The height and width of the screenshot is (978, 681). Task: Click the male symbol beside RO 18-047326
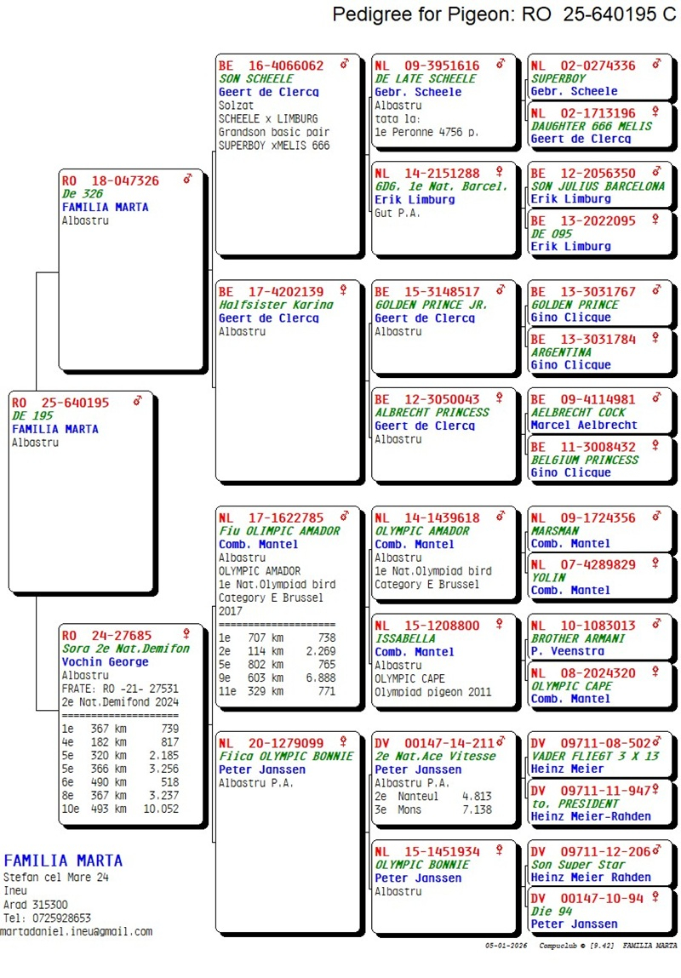(x=187, y=180)
